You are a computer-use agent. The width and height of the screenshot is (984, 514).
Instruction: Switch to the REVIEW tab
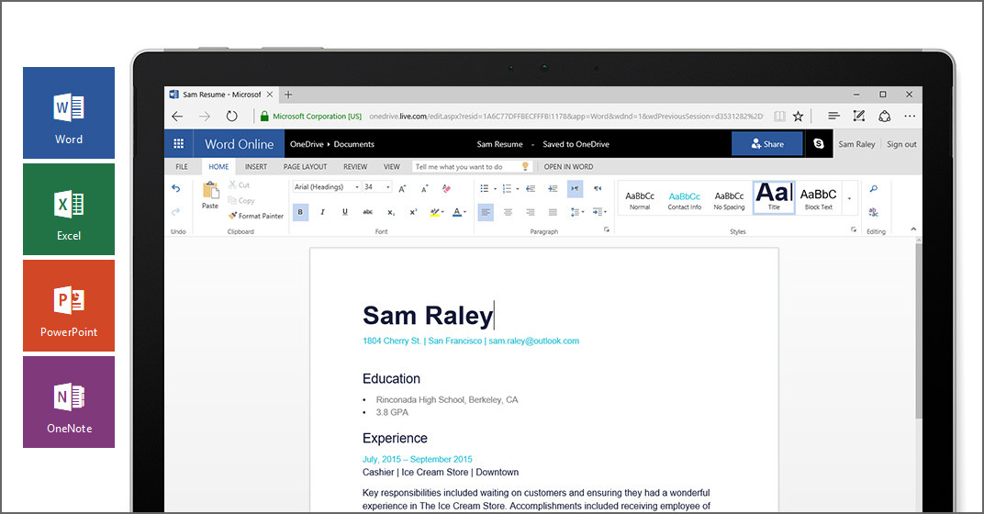(x=355, y=167)
